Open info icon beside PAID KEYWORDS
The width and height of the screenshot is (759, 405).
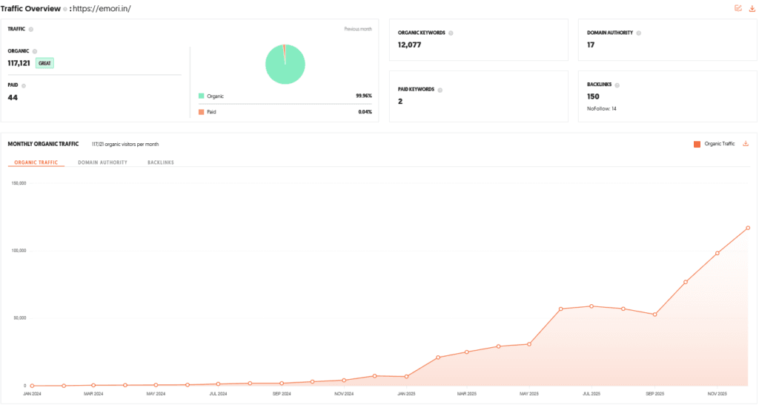pyautogui.click(x=440, y=90)
